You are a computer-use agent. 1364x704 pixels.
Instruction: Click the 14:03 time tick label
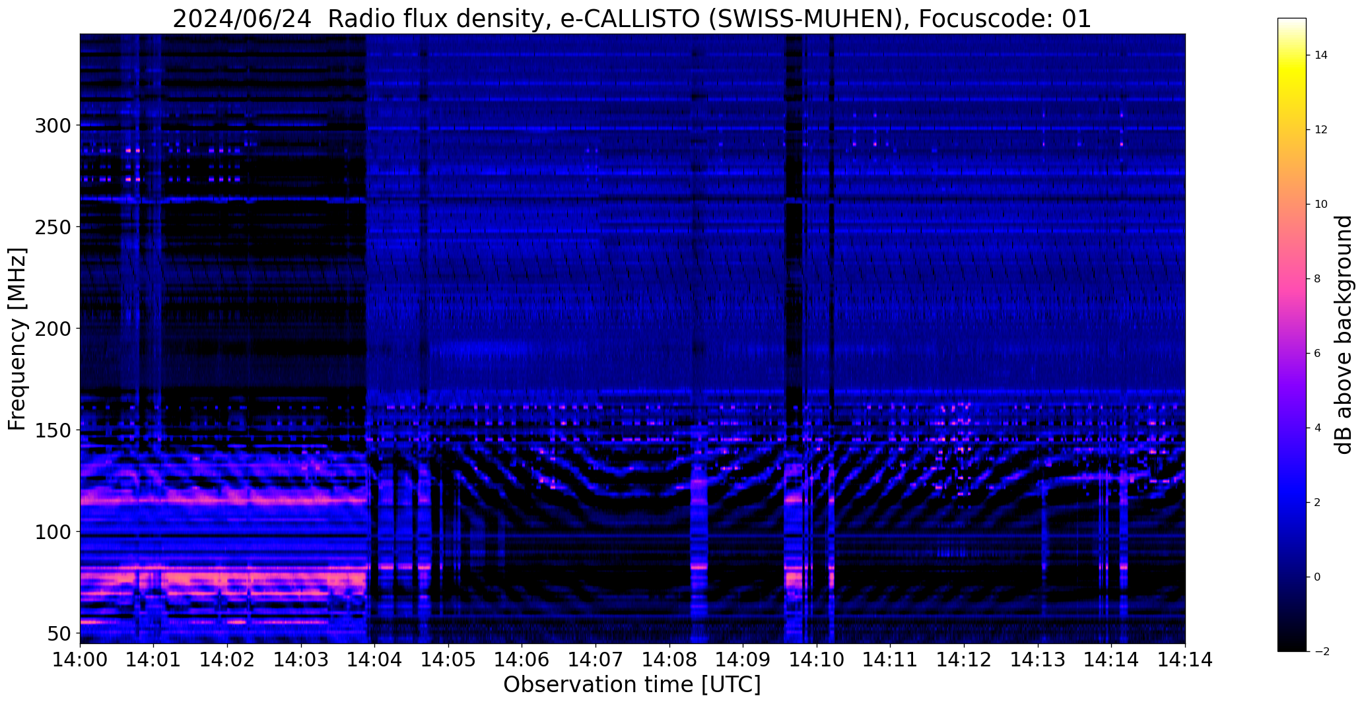pyautogui.click(x=301, y=659)
